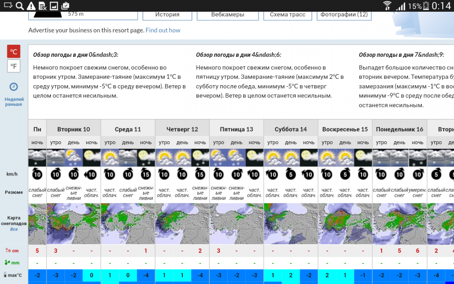The width and height of the screenshot is (454, 284).
Task: Tap the 'Резюме' row label
Action: (14, 192)
